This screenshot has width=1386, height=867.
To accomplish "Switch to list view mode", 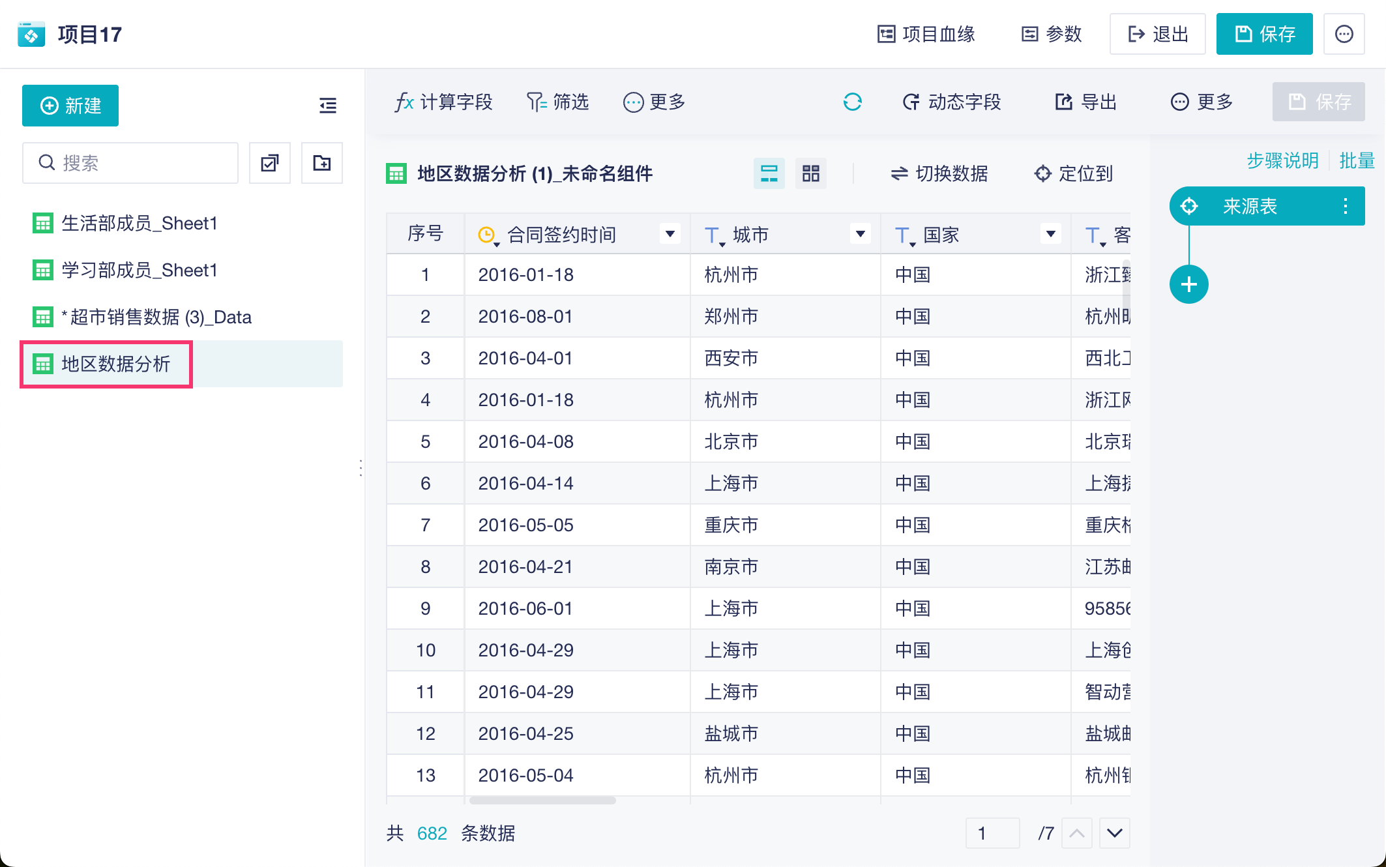I will (769, 173).
